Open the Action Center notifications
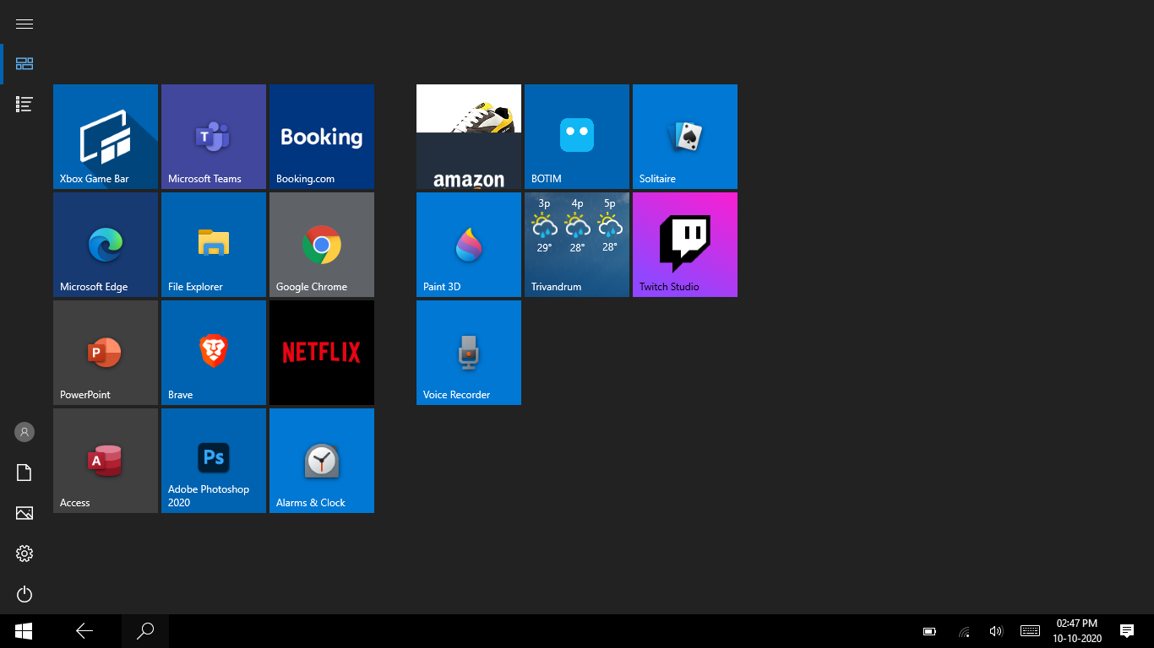Image resolution: width=1154 pixels, height=648 pixels. tap(1126, 631)
